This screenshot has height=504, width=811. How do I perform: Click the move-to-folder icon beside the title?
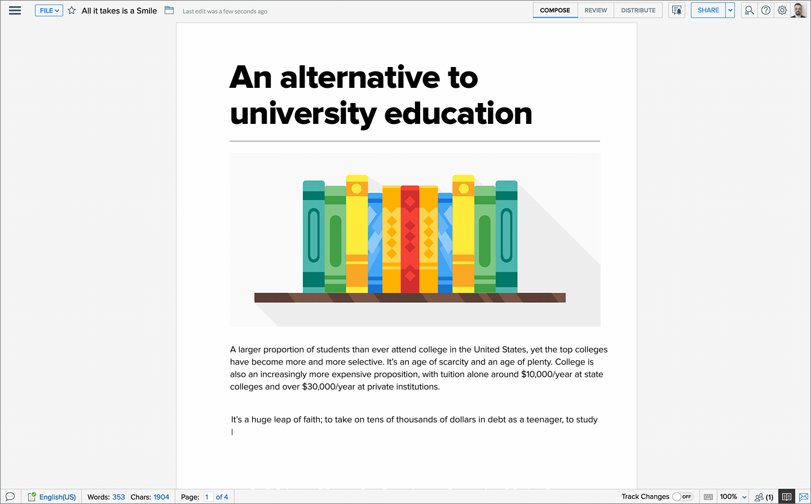pos(169,10)
